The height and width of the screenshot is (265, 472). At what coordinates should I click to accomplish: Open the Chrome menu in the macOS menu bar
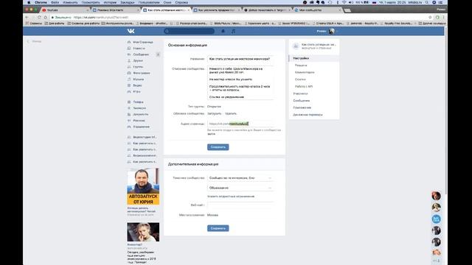pos(41,2)
